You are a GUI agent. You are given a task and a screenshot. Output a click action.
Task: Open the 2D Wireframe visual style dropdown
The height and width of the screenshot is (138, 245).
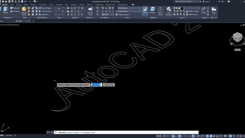click(x=128, y=8)
